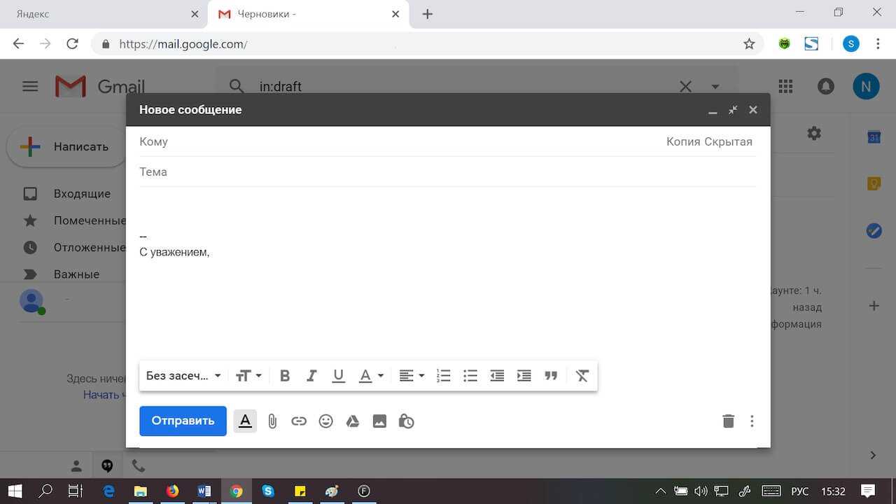Toggle underline text formatting
This screenshot has height=504, width=896.
[338, 376]
